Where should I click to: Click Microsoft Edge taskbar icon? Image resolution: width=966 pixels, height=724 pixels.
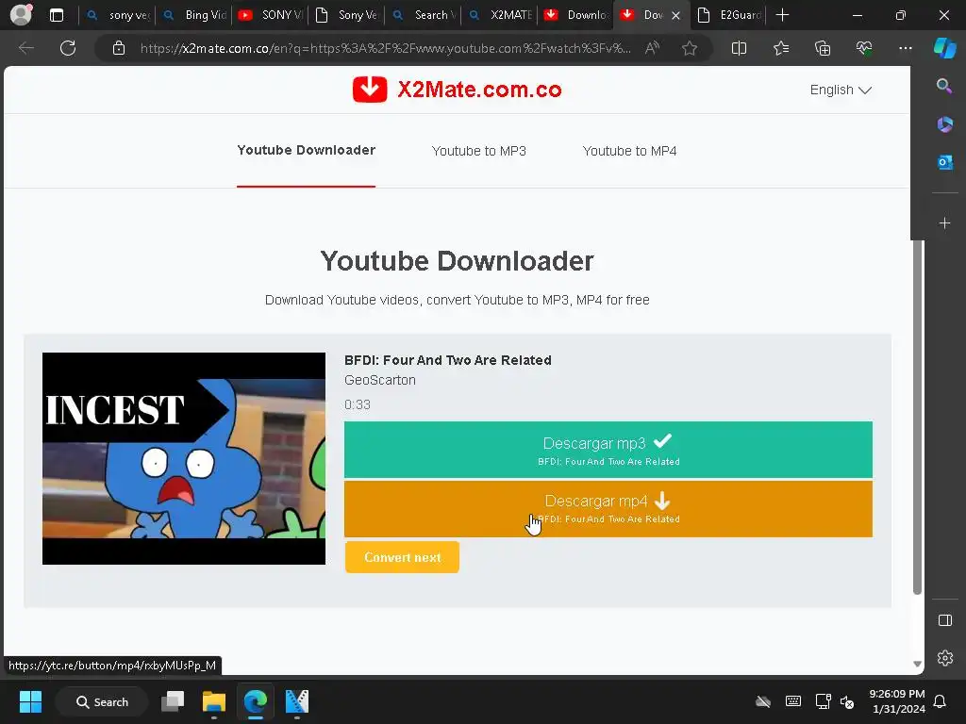click(255, 701)
